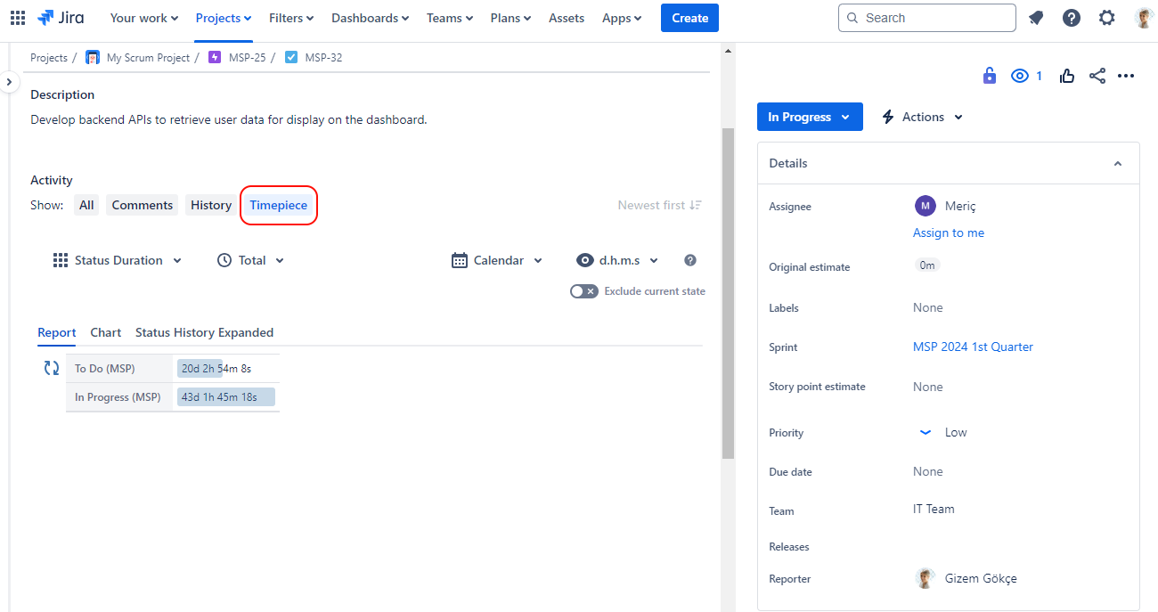Open the more actions ellipsis menu

click(1126, 76)
